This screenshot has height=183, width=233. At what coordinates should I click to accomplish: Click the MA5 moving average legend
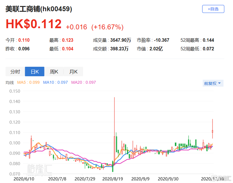28,83
